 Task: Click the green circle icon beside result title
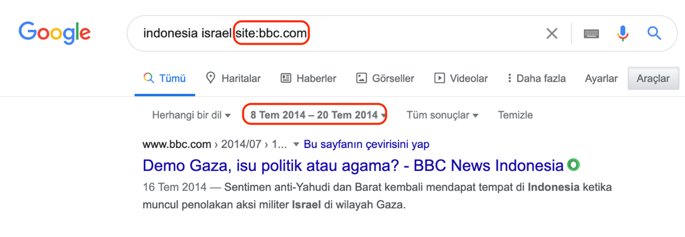(x=574, y=165)
